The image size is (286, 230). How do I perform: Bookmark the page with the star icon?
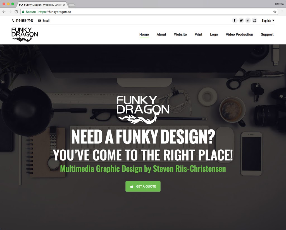275,12
